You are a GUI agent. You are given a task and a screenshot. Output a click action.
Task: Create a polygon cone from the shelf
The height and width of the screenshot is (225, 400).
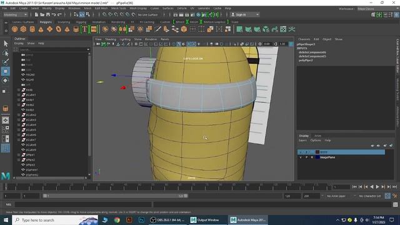click(x=41, y=29)
